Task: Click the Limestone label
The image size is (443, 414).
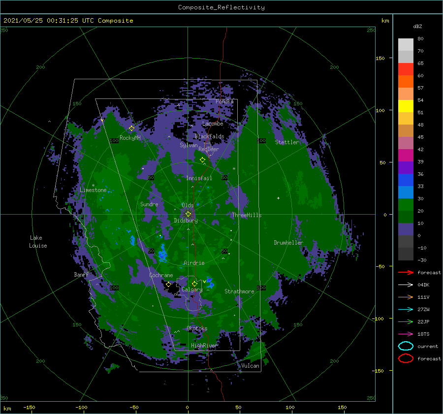Action: [x=93, y=190]
